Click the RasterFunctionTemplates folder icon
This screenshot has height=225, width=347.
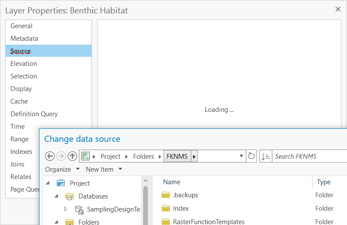pos(166,222)
